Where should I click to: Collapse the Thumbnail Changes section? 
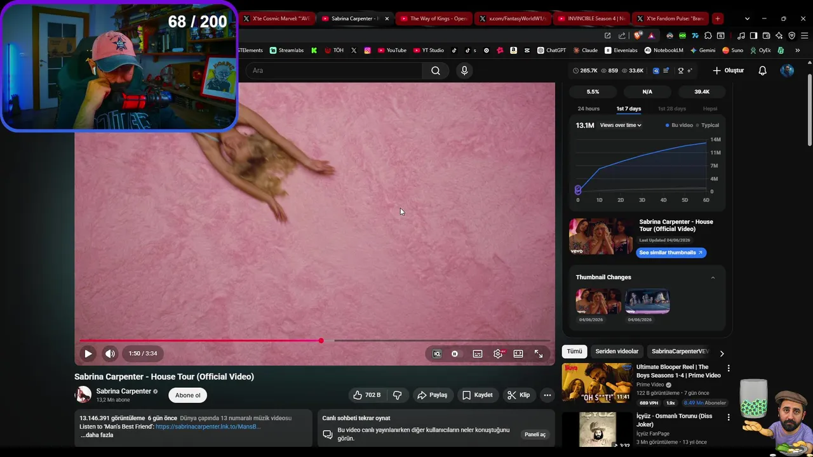[713, 277]
